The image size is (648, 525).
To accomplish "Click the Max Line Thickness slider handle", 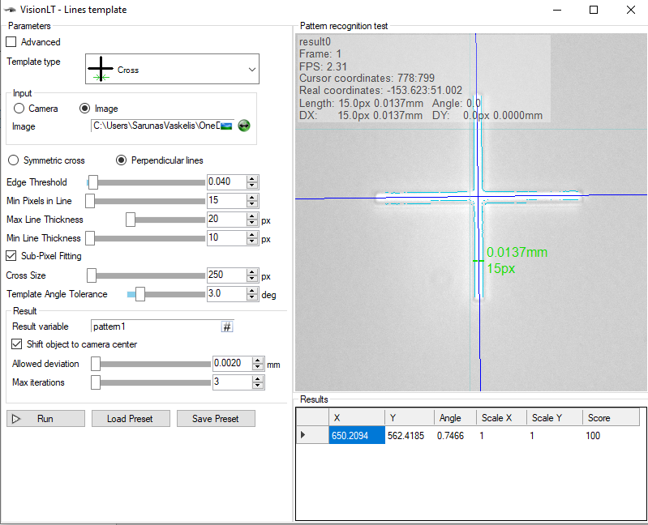I will pos(131,220).
